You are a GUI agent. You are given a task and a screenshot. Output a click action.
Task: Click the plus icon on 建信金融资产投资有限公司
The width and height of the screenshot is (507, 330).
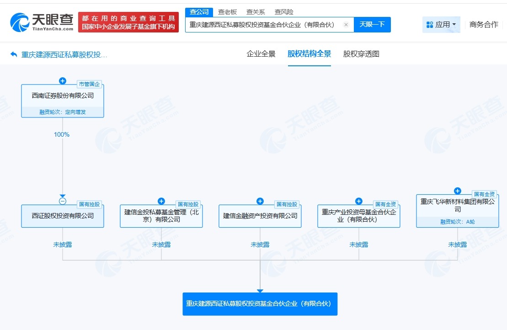pyautogui.click(x=260, y=201)
